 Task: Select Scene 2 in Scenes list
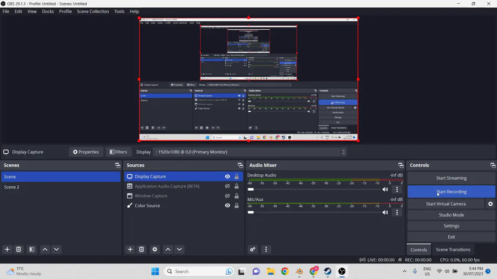61,187
